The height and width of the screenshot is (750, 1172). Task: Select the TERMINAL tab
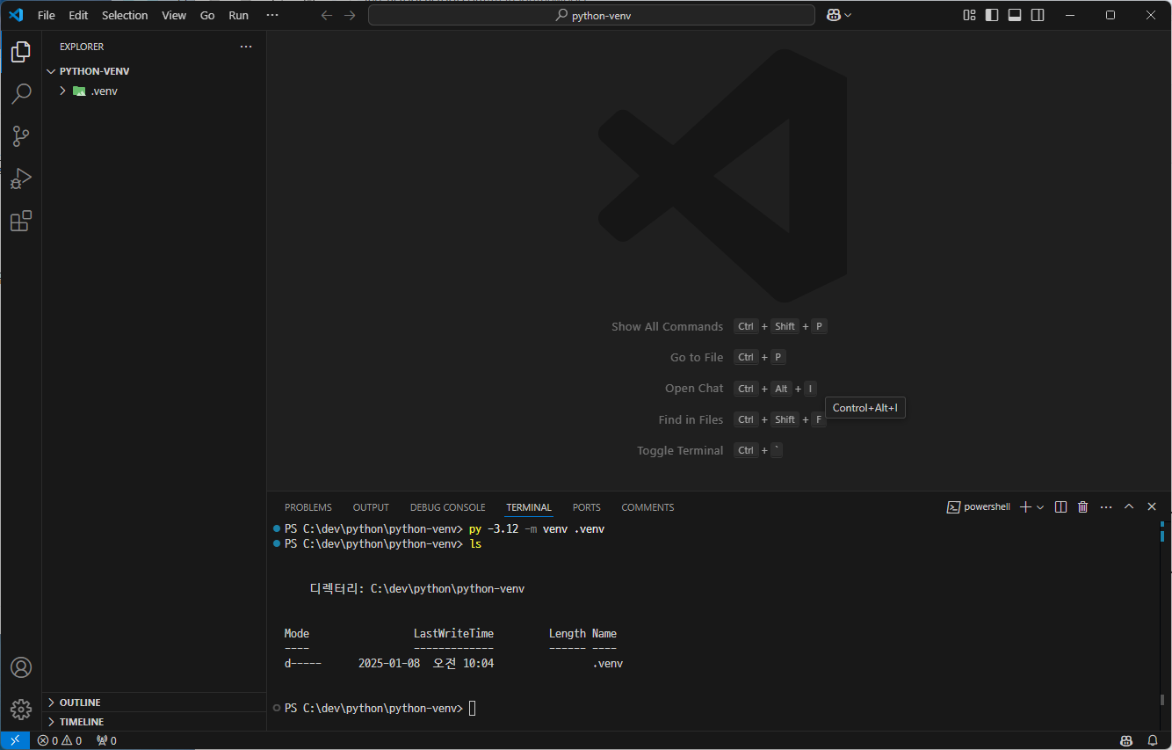click(529, 507)
